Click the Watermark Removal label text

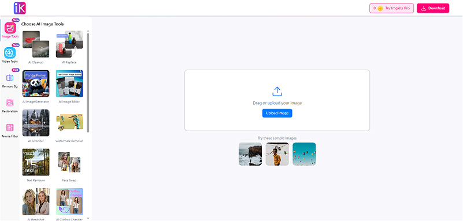pos(69,141)
